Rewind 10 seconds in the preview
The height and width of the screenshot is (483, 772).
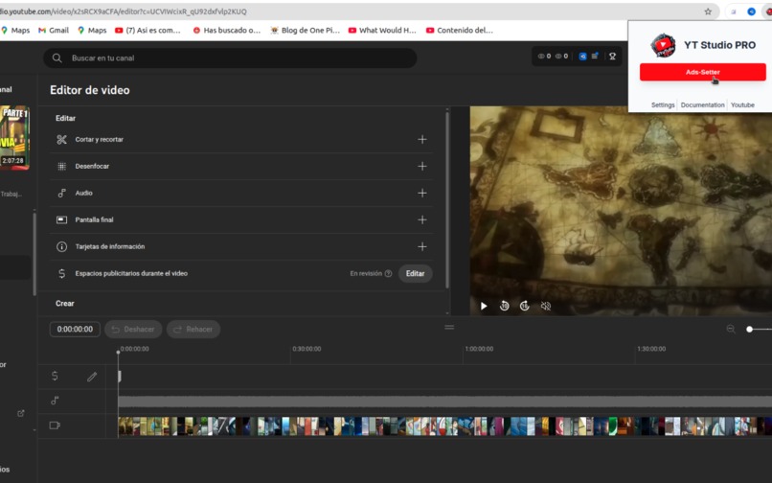click(504, 306)
